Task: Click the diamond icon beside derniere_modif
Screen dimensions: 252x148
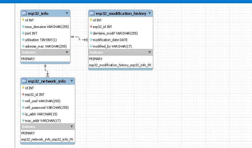Action: [91, 33]
